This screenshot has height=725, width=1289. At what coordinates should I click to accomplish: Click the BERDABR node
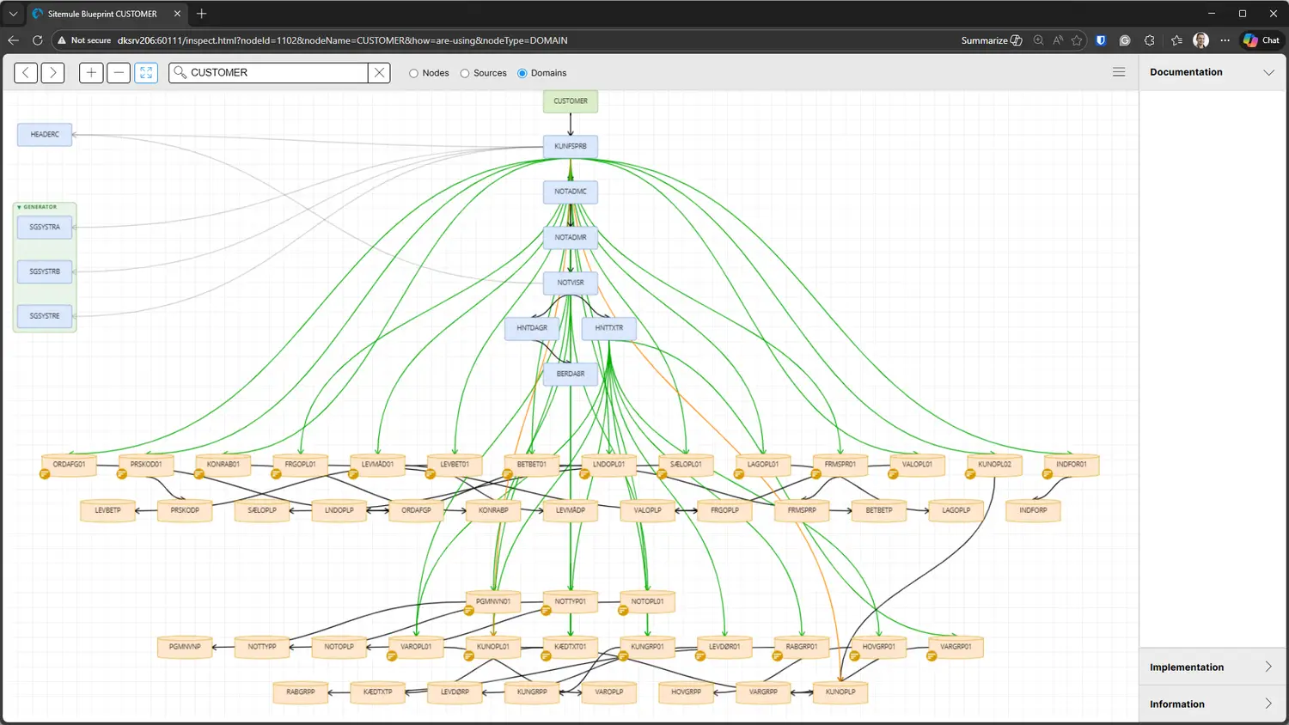(x=571, y=374)
